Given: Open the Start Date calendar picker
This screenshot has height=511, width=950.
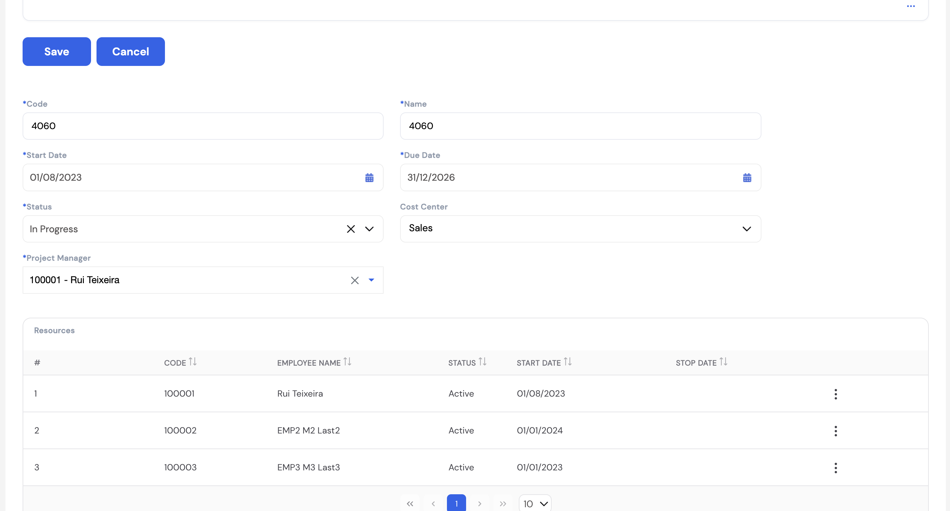Looking at the screenshot, I should click(369, 178).
